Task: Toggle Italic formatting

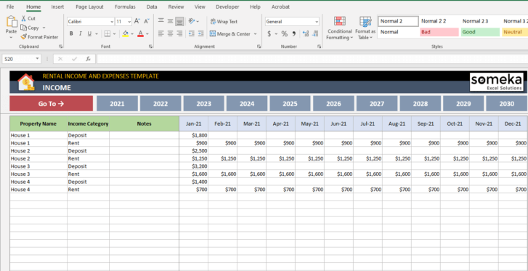Action: 80,33
